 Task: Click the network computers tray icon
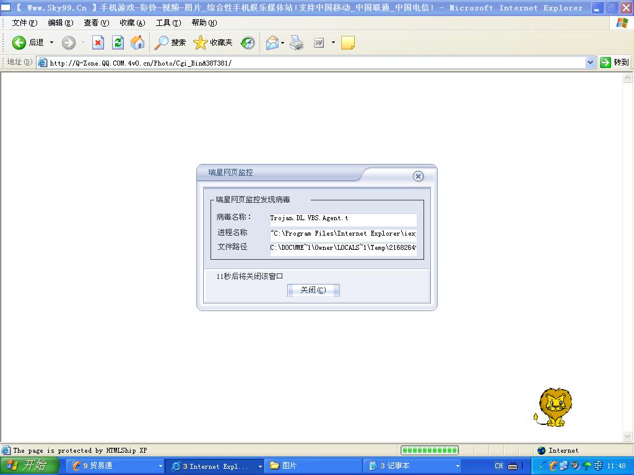563,466
